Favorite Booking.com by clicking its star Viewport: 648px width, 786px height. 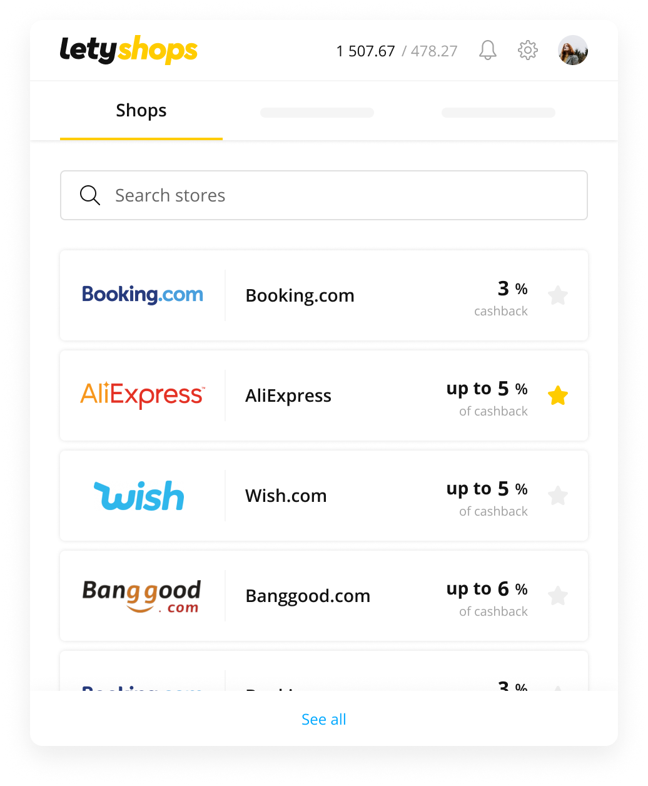558,295
